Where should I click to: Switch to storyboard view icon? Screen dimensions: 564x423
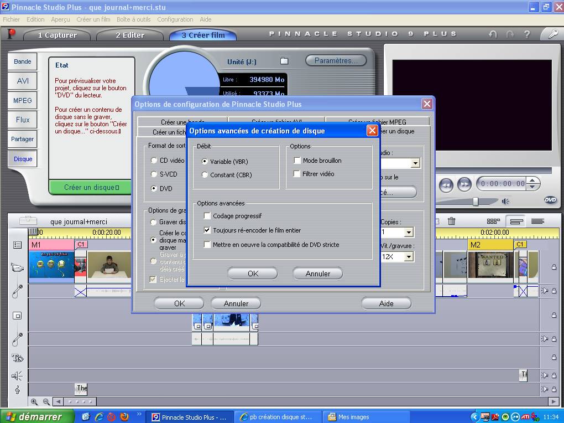click(x=493, y=221)
